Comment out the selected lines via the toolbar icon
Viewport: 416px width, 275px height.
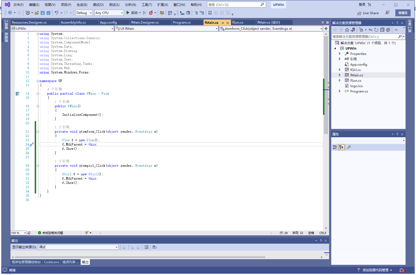pyautogui.click(x=196, y=13)
